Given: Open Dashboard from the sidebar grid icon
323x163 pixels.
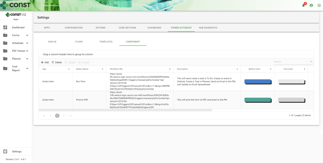Looking at the screenshot, I should pos(5,27).
